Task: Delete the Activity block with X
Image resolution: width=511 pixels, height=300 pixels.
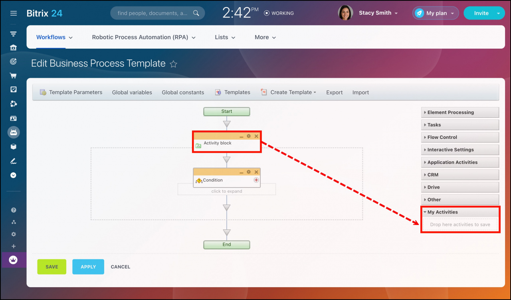Action: 256,136
